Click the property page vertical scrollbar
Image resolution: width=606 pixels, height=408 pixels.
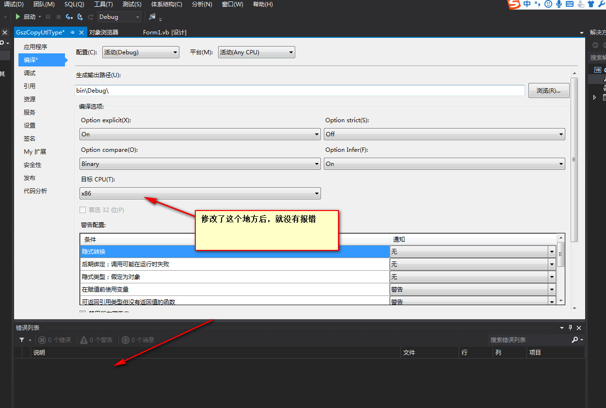(x=574, y=159)
